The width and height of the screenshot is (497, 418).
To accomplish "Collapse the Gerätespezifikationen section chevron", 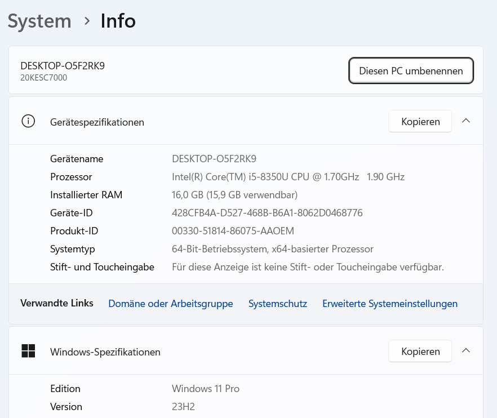I will click(466, 121).
